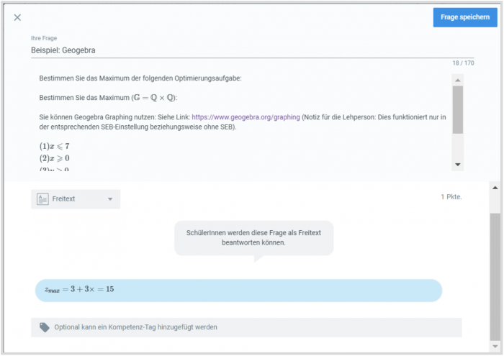Open the geogebra.org/graphing link
Image resolution: width=504 pixels, height=356 pixels.
point(246,117)
